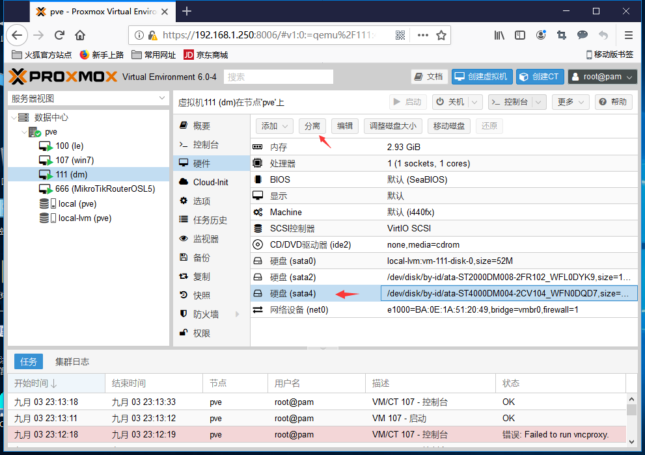Click the 关机 shutdown button
This screenshot has width=645, height=455.
450,102
